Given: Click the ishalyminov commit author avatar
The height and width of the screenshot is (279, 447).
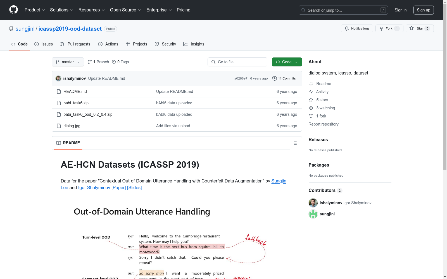Looking at the screenshot, I should point(58,78).
